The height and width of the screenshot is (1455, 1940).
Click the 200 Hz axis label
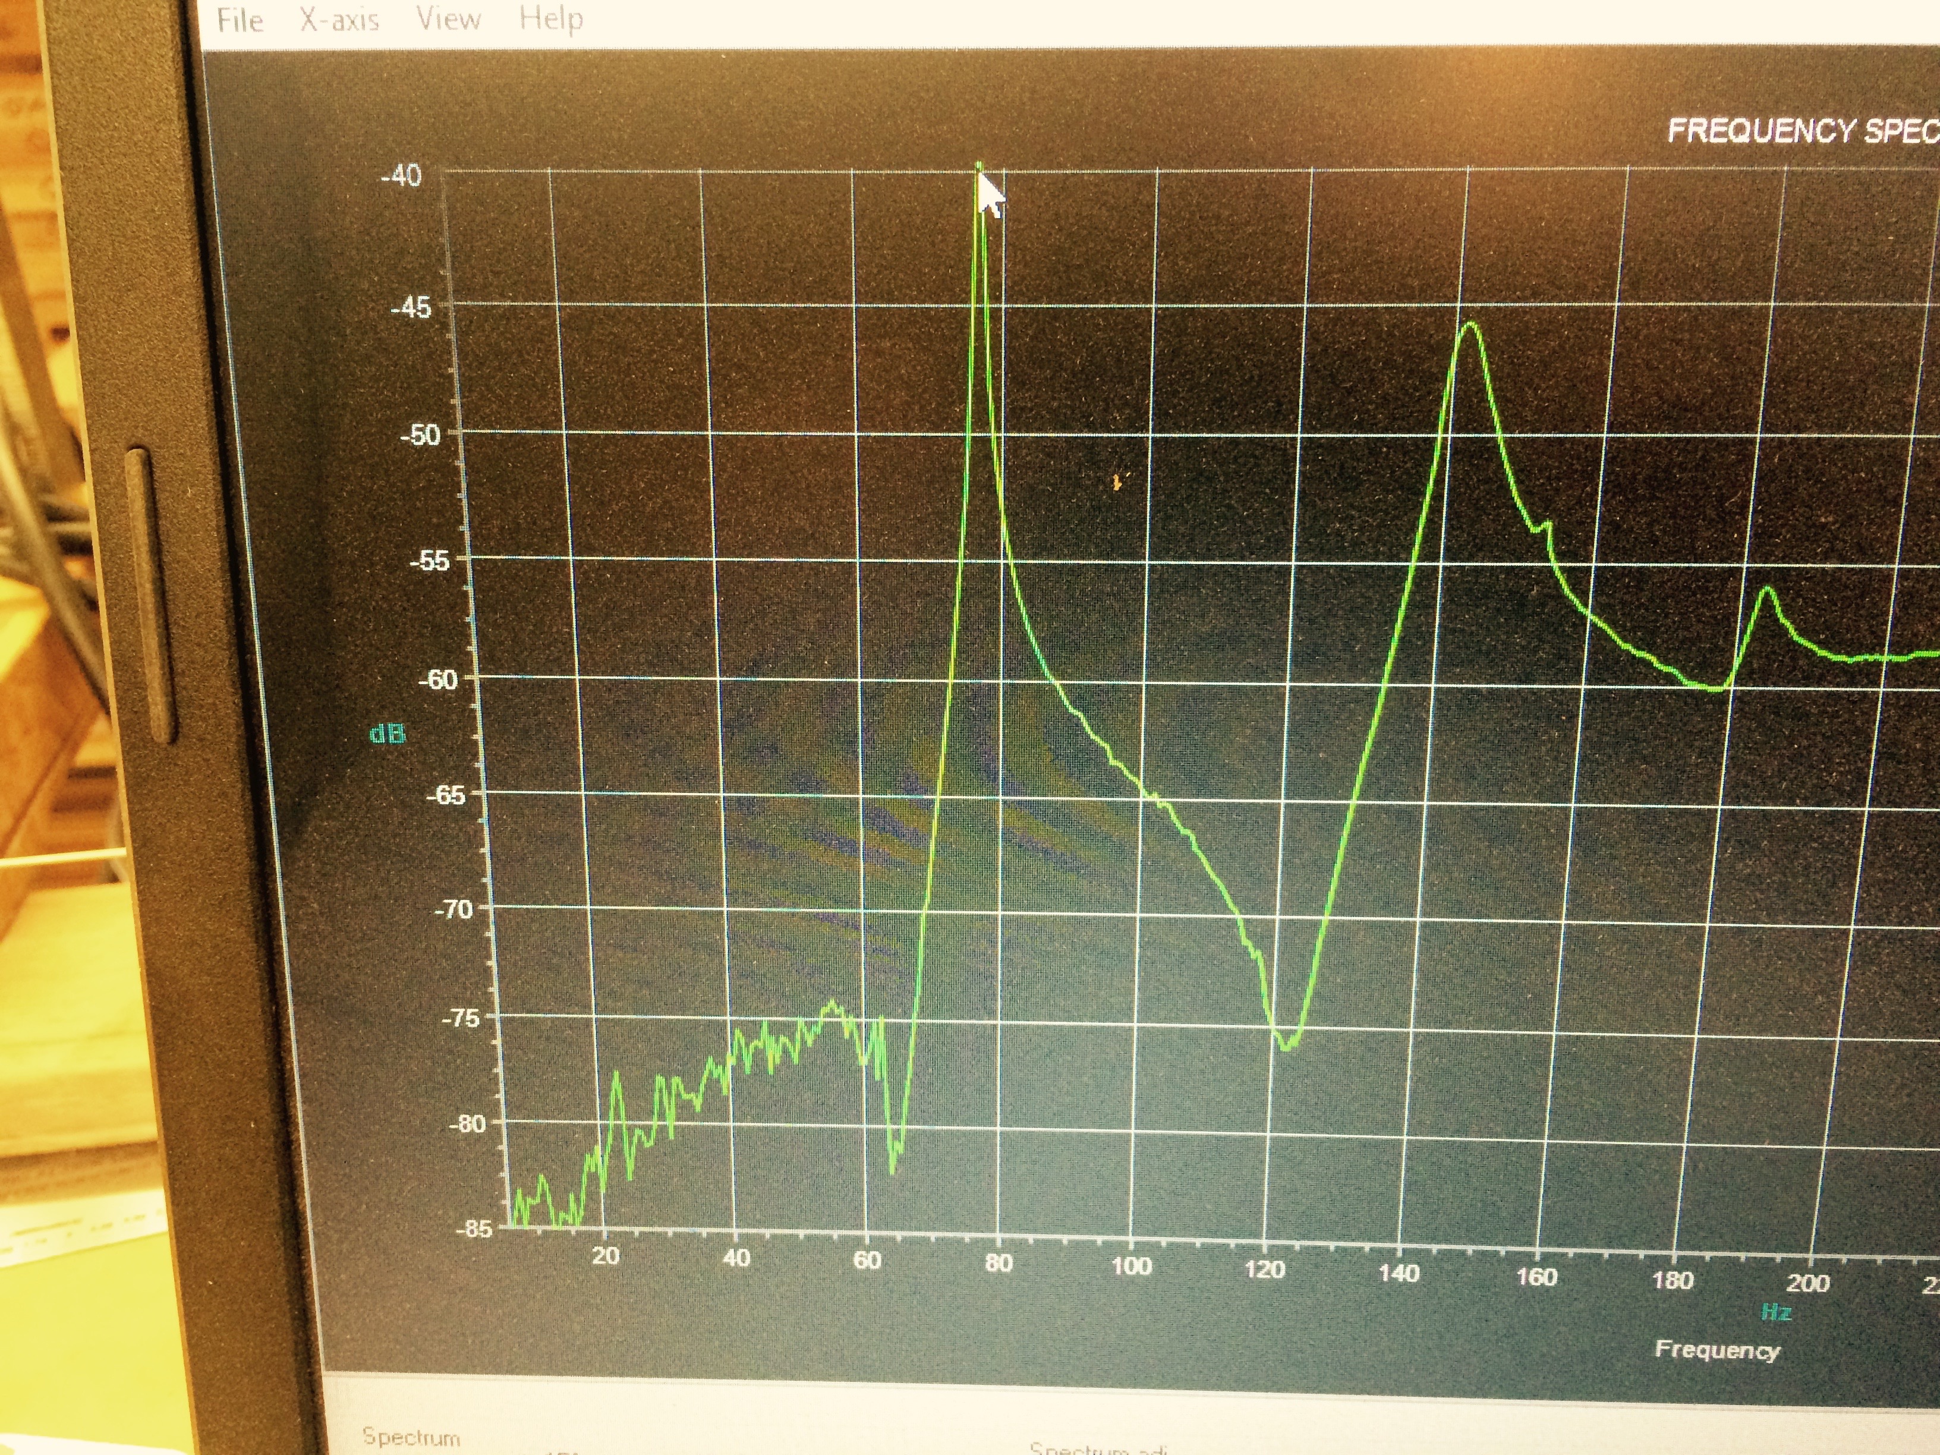click(1807, 1284)
